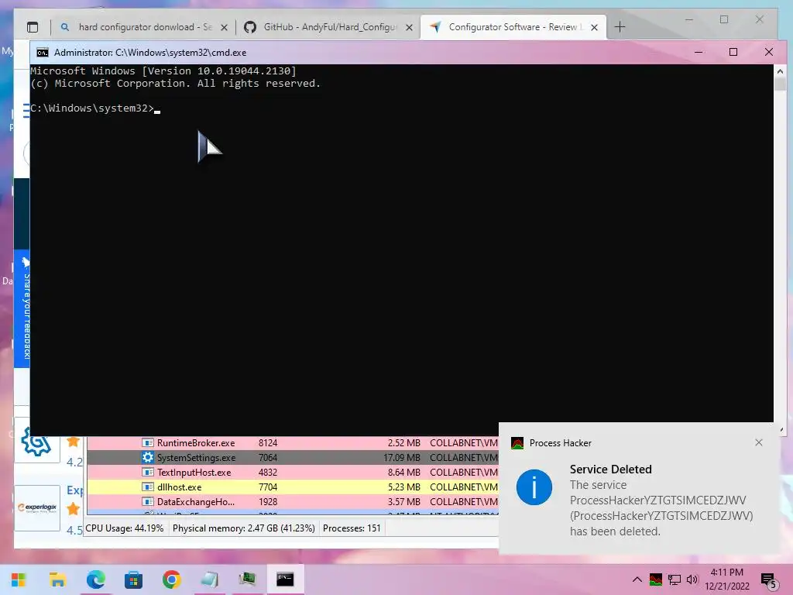793x595 pixels.
Task: Click the Process Hacker tray graph icon
Action: click(656, 580)
